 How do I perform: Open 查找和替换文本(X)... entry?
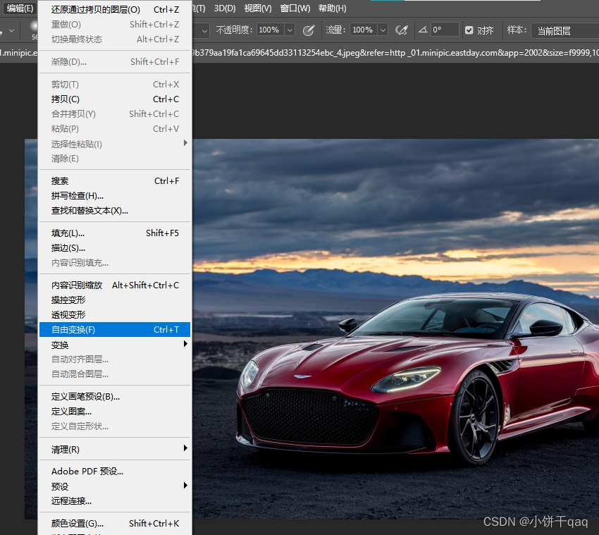(x=115, y=211)
